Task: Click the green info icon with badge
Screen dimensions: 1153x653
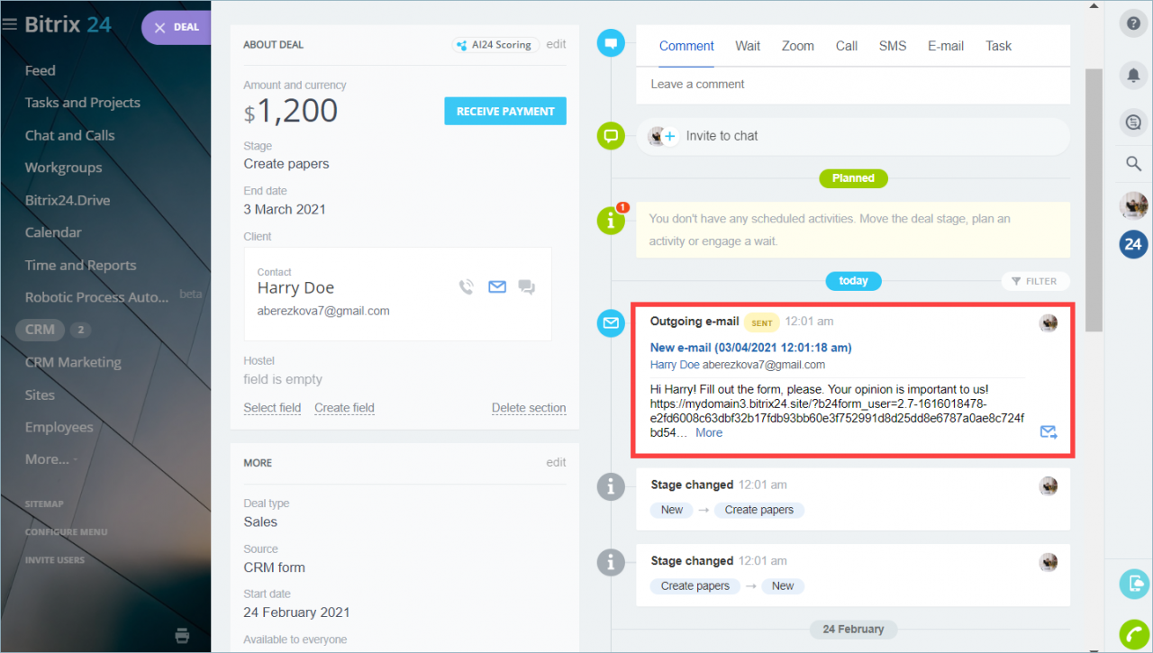Action: pyautogui.click(x=612, y=220)
